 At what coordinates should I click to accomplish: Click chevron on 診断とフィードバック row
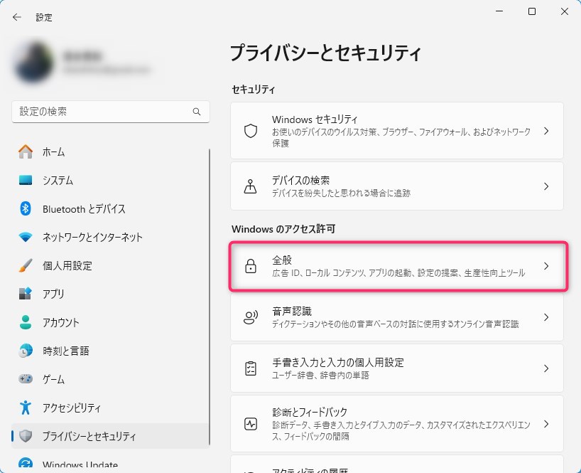(x=546, y=424)
